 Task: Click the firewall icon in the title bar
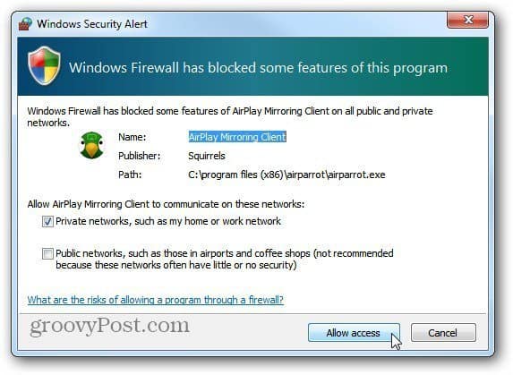[x=26, y=23]
